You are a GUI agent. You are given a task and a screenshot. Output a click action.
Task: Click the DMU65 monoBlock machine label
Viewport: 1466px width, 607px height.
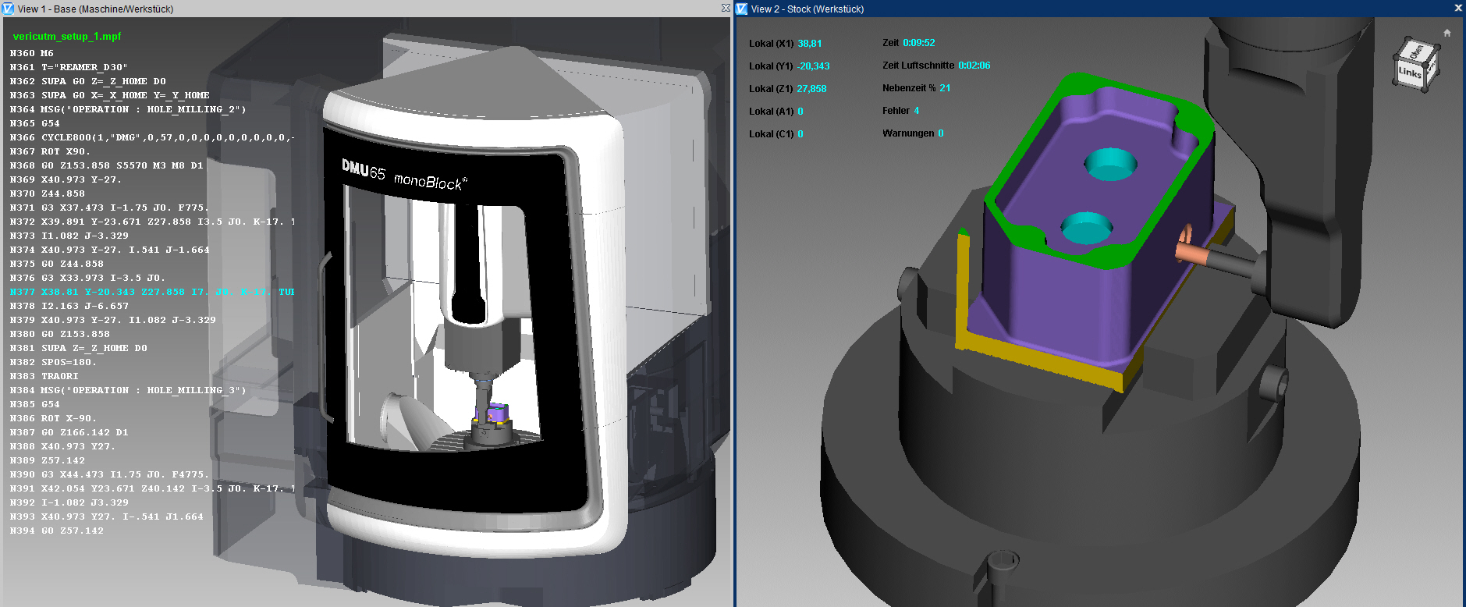(x=403, y=176)
